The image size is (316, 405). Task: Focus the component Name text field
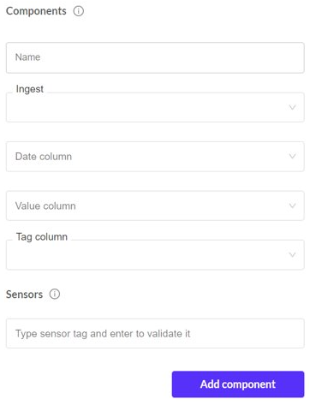[155, 57]
